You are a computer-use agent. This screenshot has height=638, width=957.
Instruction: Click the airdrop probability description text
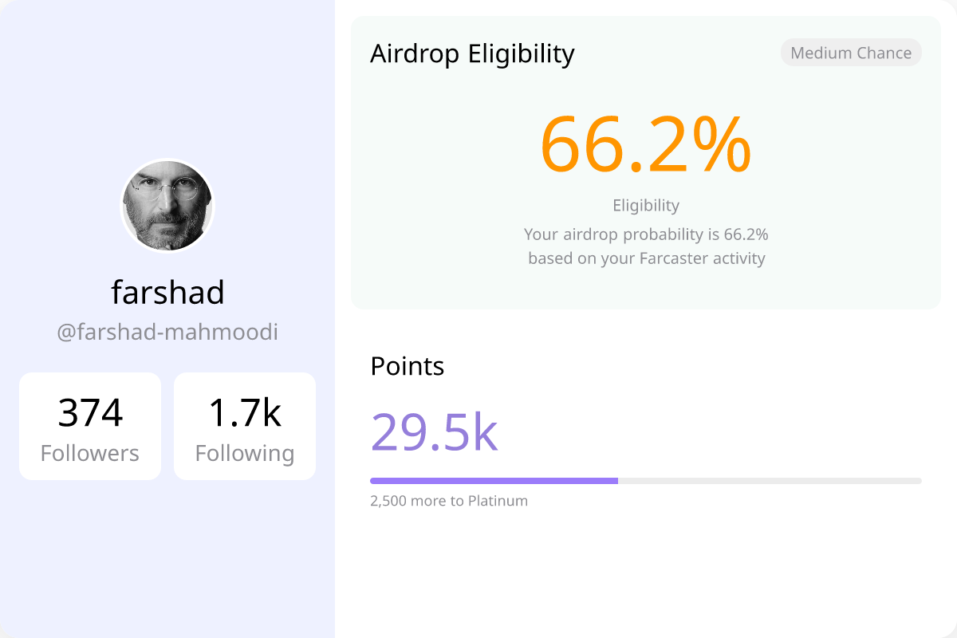[x=646, y=234]
